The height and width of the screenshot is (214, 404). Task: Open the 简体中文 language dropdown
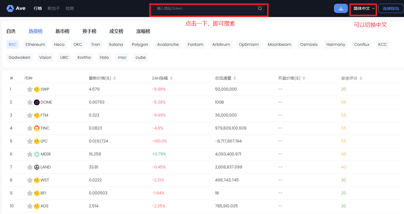pyautogui.click(x=364, y=8)
